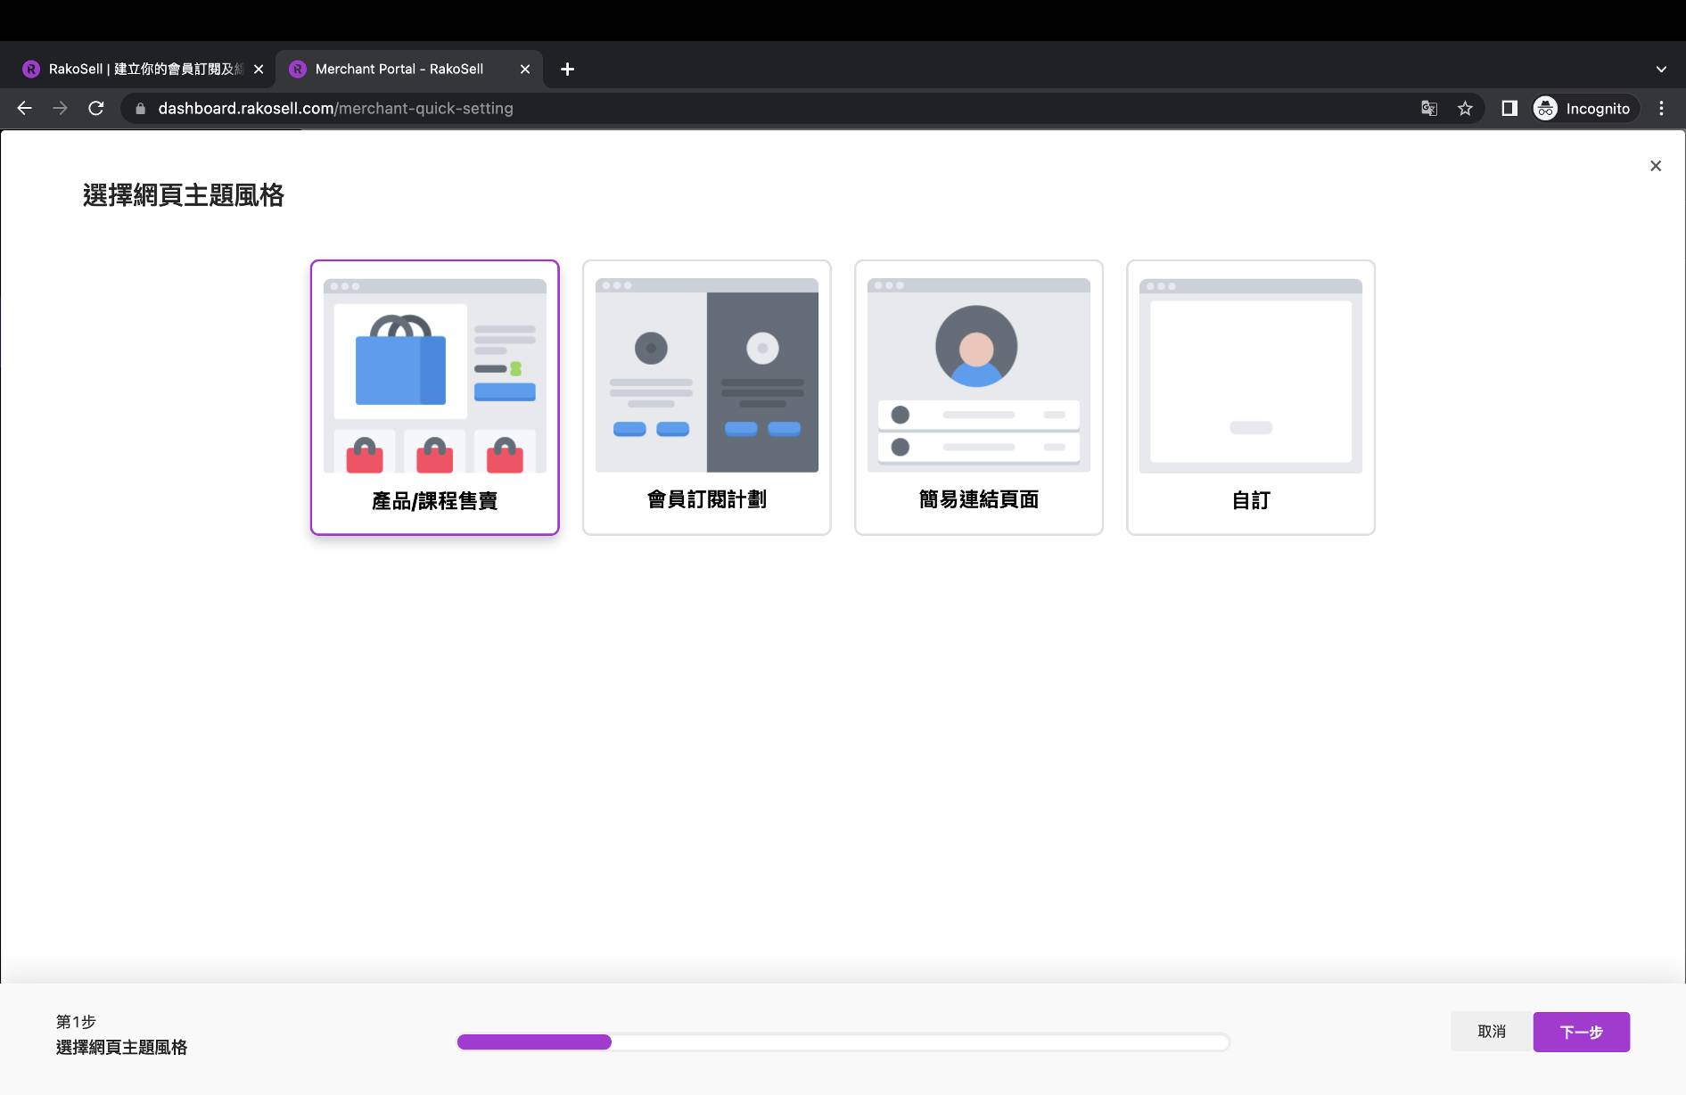
Task: Close the theme selection dialog
Action: (1655, 166)
